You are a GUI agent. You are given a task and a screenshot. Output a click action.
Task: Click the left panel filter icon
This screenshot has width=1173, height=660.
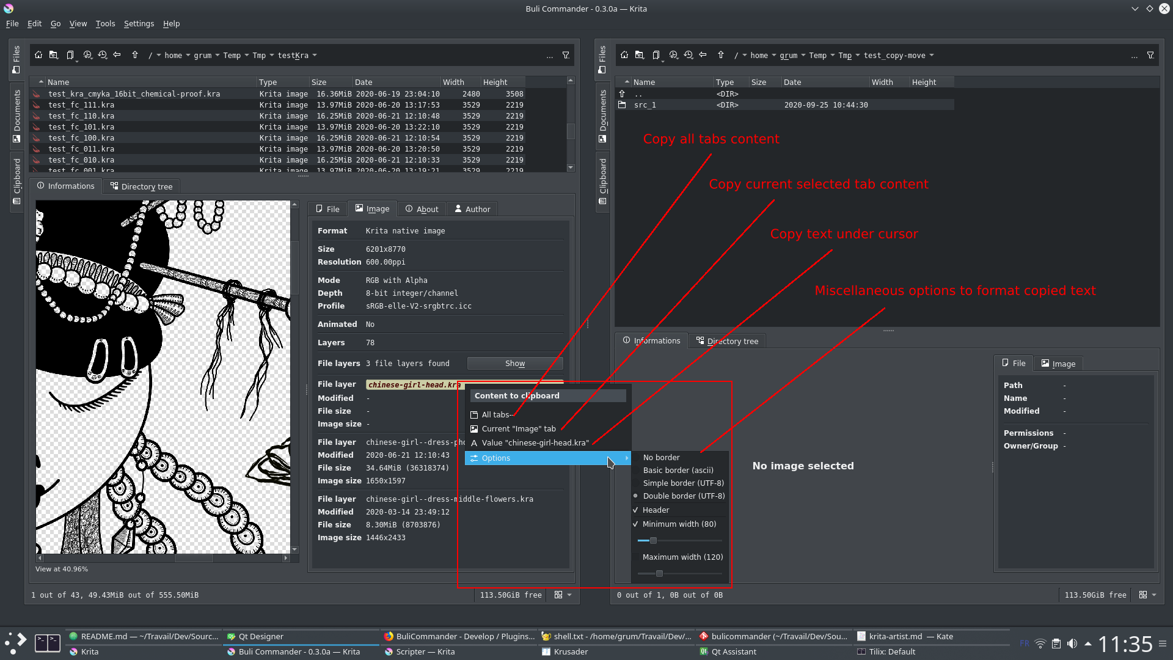tap(566, 55)
